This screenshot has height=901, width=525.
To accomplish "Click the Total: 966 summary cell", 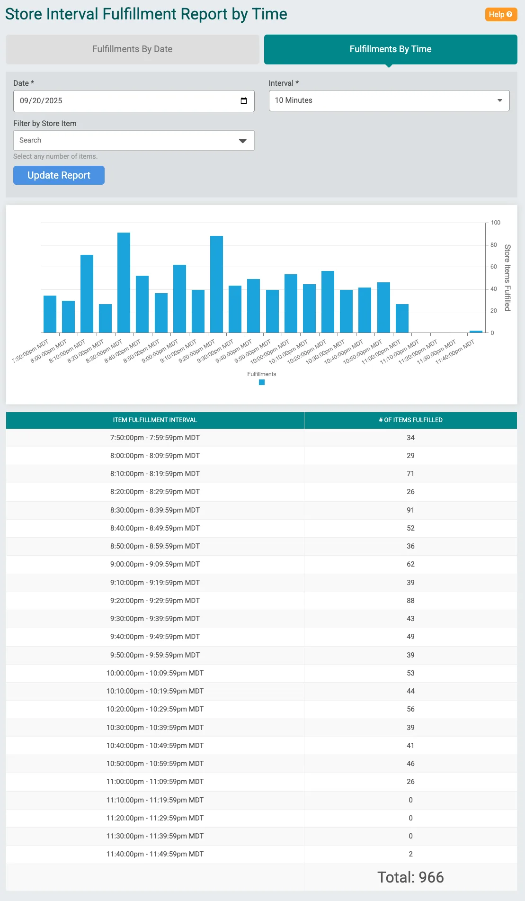I will [x=410, y=877].
